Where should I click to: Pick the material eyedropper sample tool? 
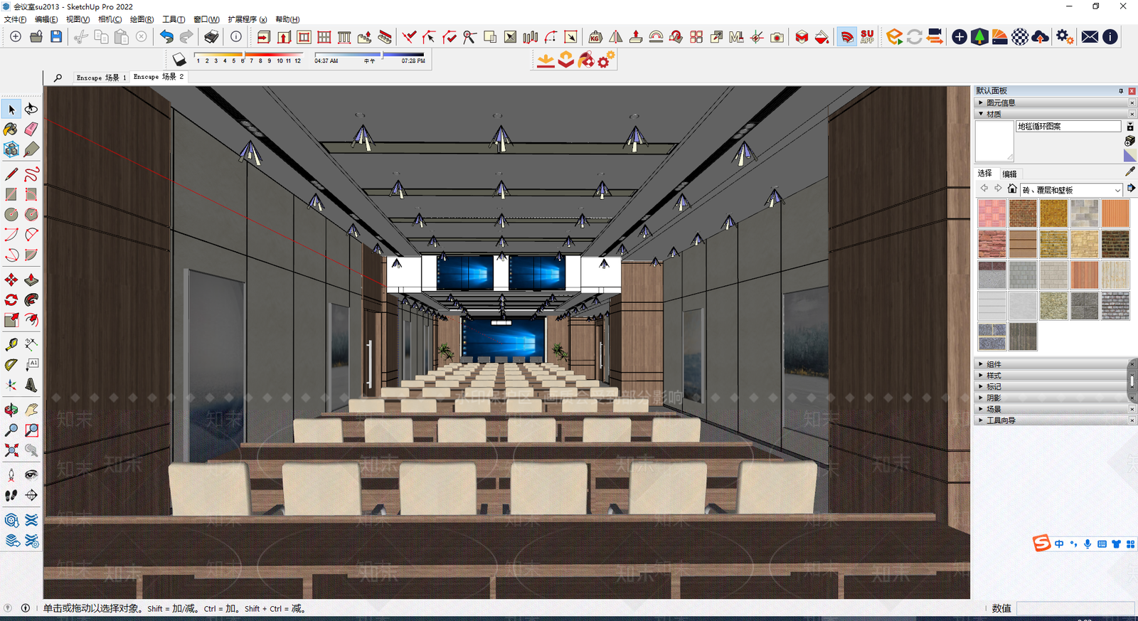click(x=1130, y=171)
